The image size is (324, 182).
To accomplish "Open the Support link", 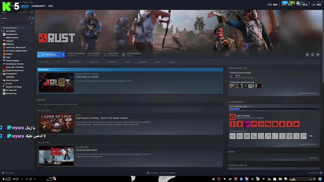I will click(172, 62).
